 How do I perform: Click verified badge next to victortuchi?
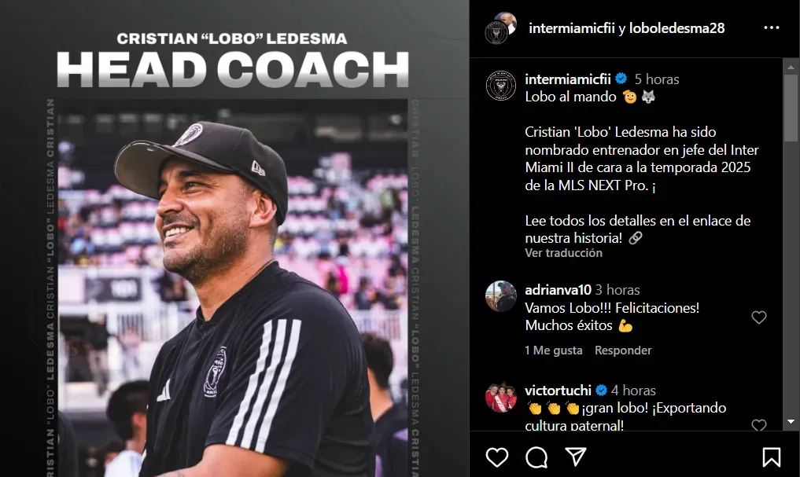[601, 391]
